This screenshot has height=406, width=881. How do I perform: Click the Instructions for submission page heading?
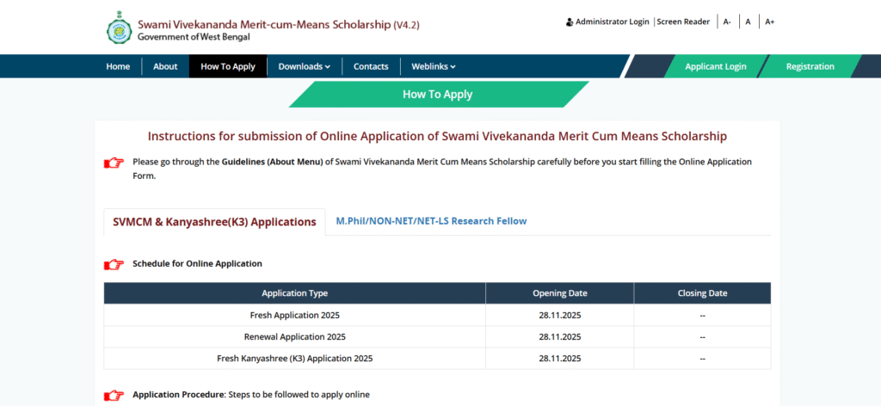[437, 136]
